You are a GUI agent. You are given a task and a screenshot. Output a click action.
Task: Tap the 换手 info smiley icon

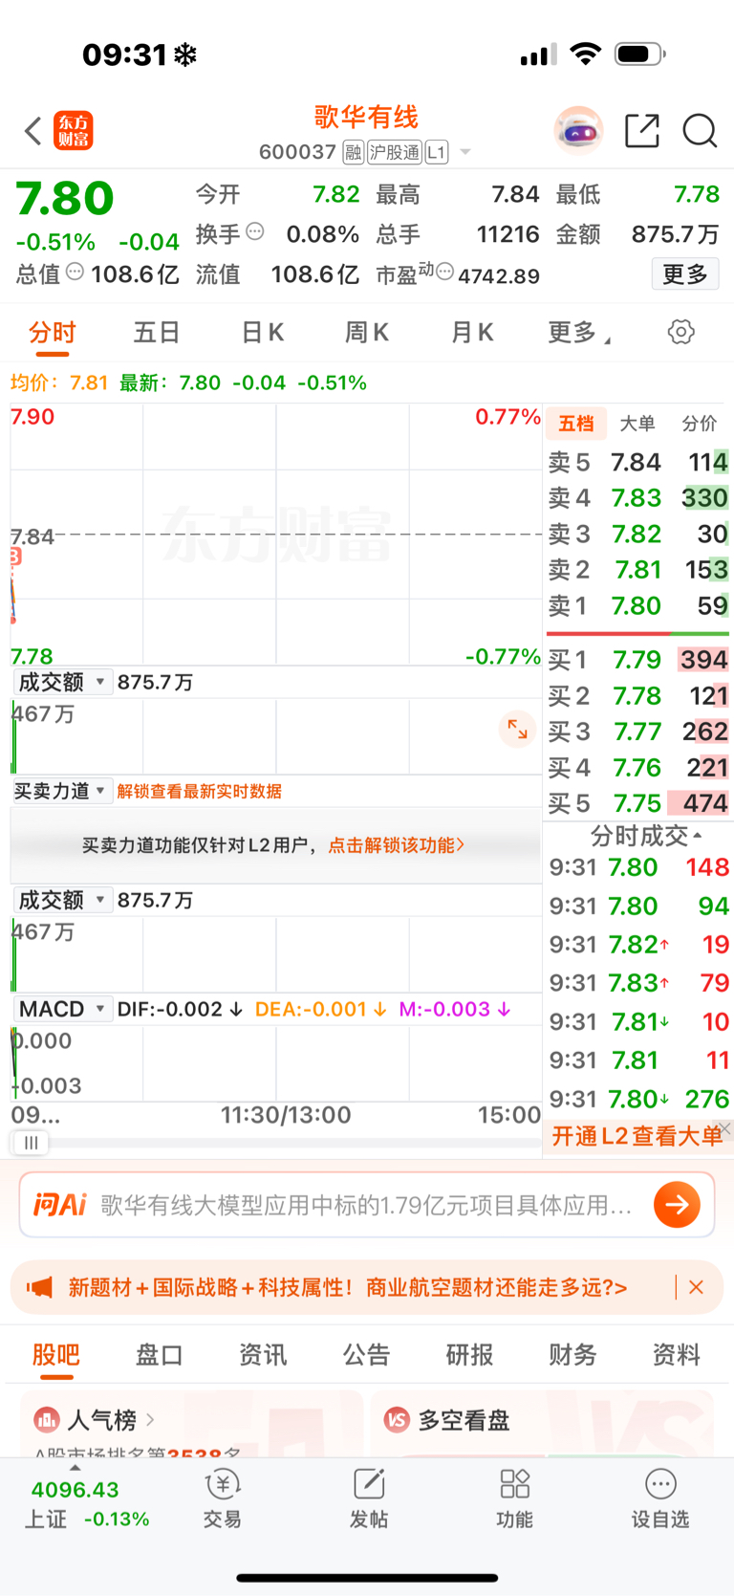coord(255,231)
